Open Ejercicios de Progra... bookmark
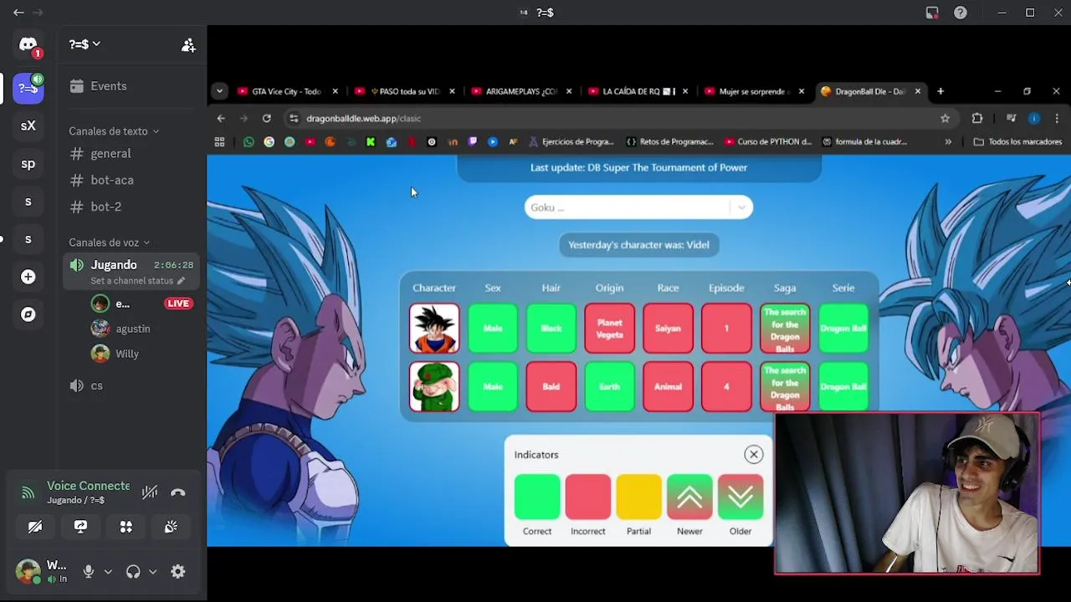 [571, 142]
